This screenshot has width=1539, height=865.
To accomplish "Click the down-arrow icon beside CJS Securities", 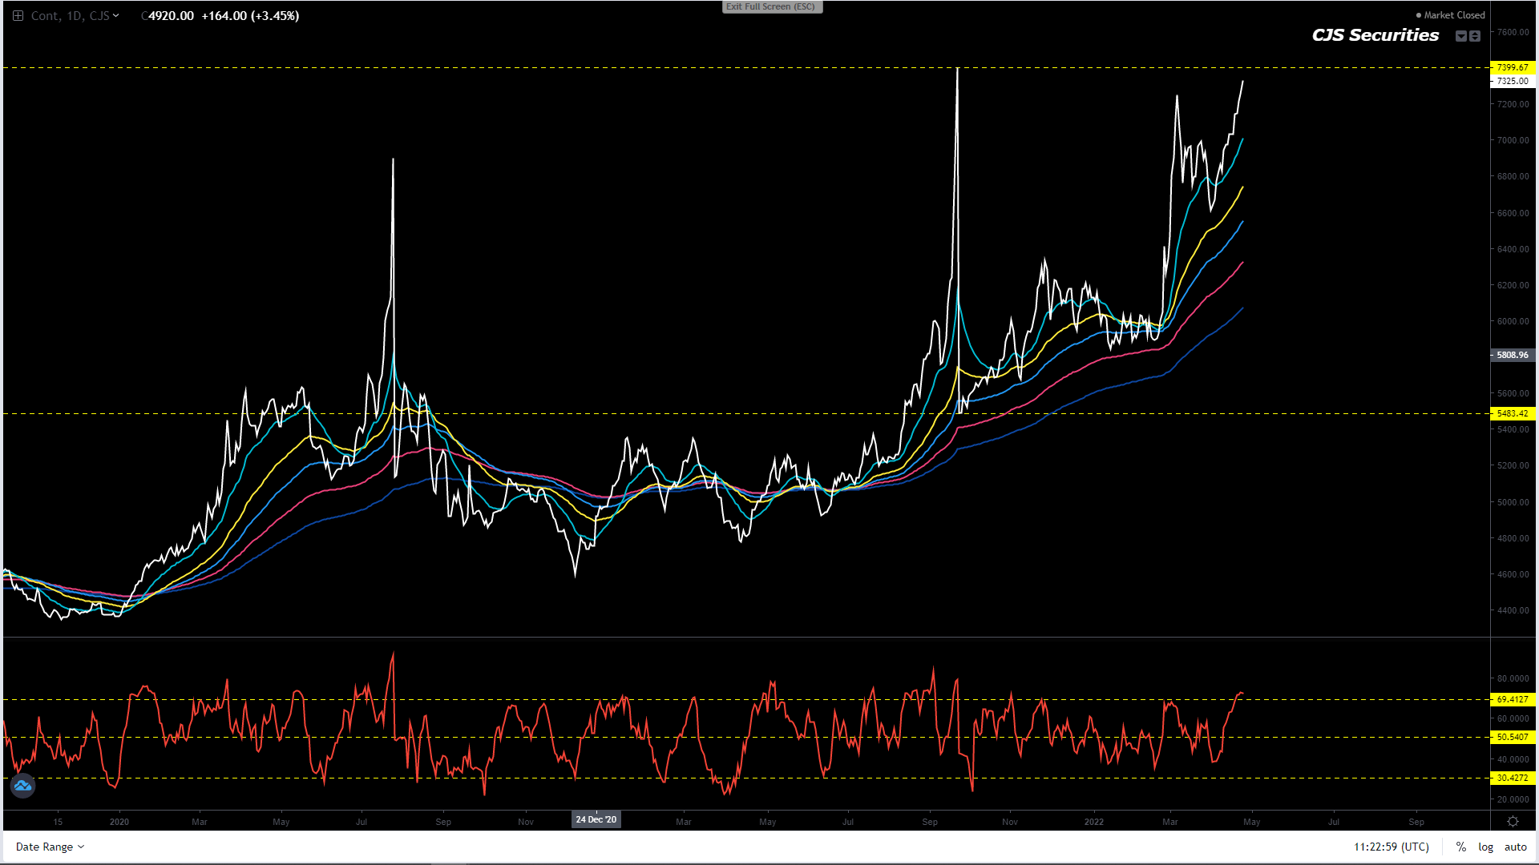I will click(x=1461, y=36).
